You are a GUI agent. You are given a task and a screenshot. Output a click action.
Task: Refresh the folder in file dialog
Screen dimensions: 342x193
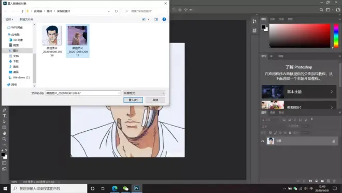pyautogui.click(x=116, y=11)
